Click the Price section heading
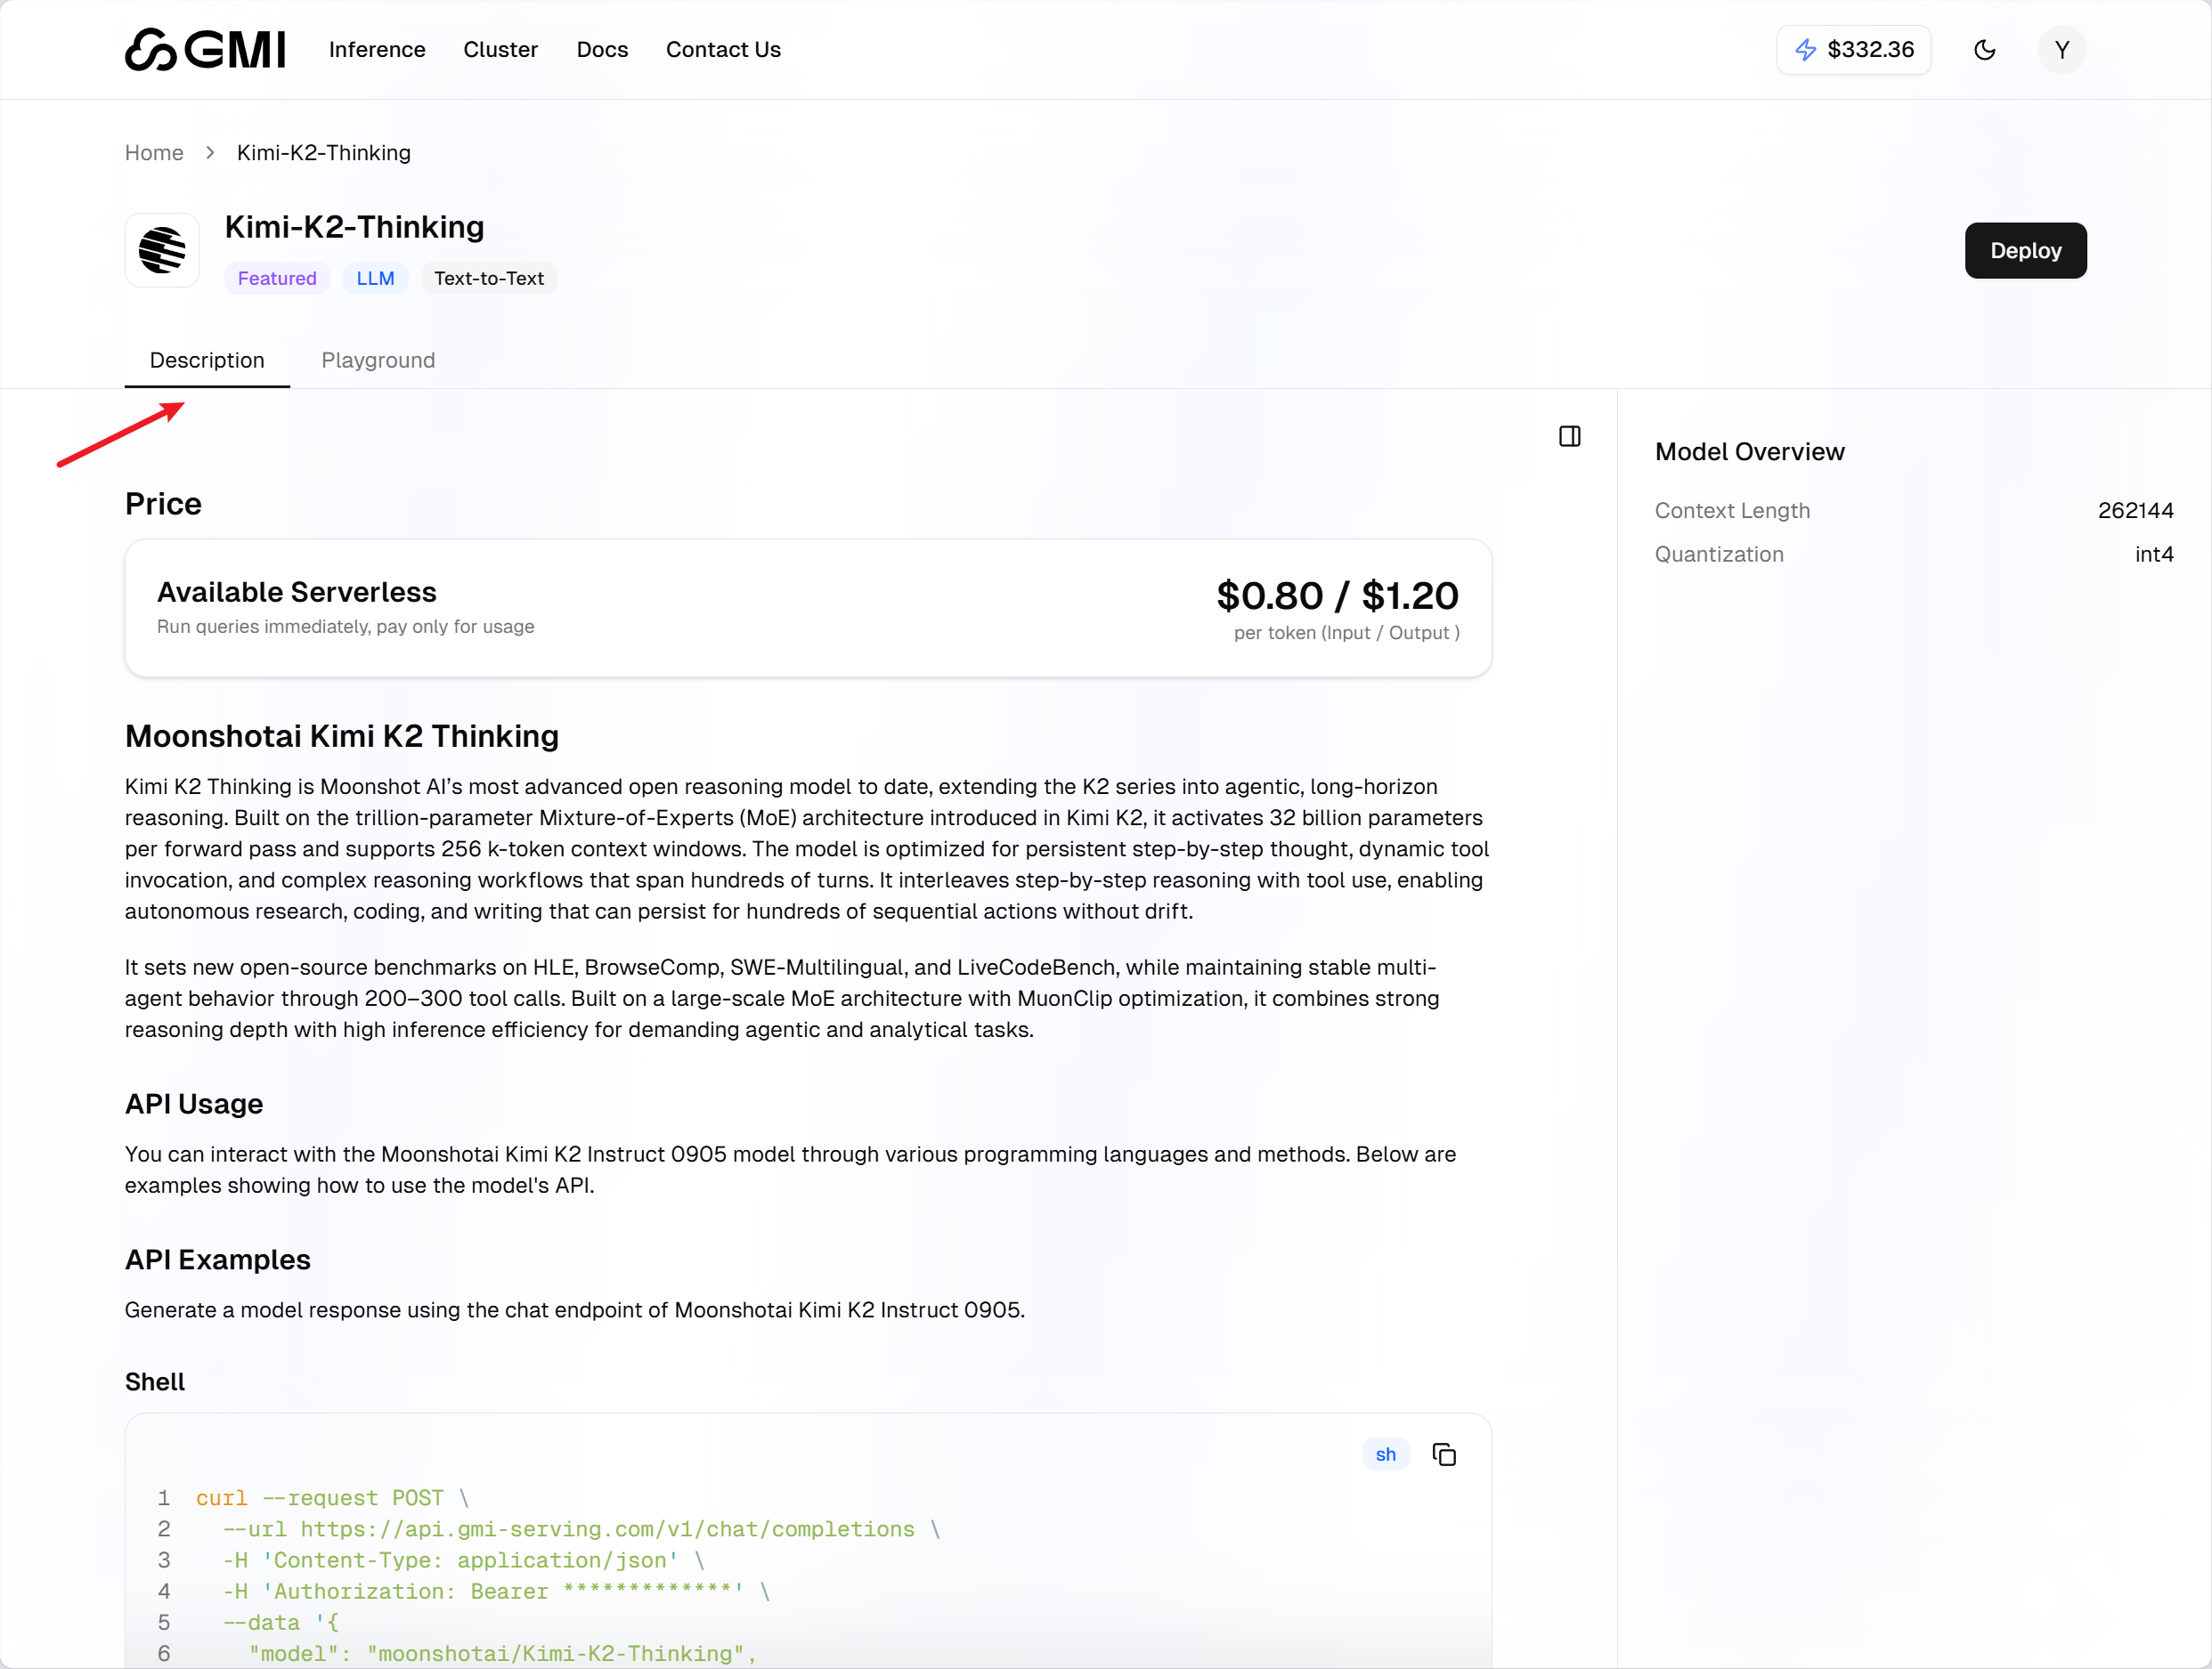This screenshot has height=1669, width=2212. [163, 504]
